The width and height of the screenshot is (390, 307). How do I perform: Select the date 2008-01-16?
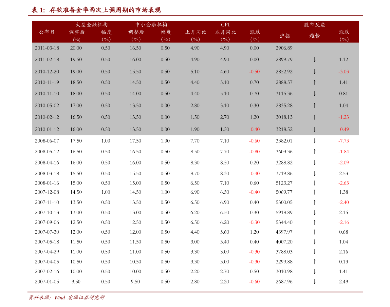(x=47, y=183)
